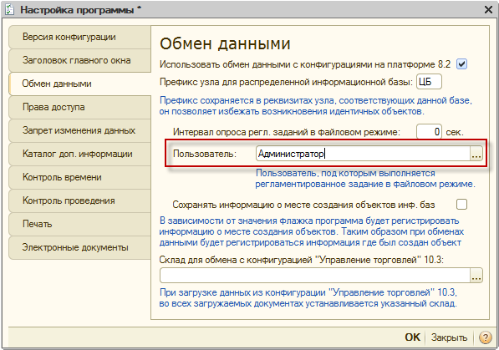Switch to Контроль времени tab
This screenshot has height=350, width=499.
coord(79,177)
